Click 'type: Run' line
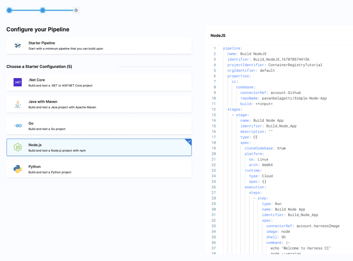 [271, 204]
